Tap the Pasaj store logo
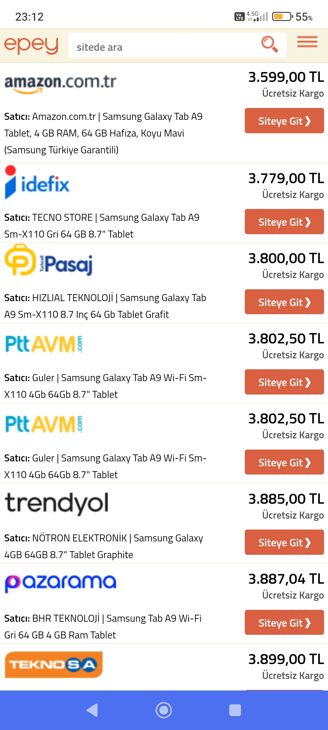 [49, 260]
